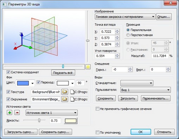Click the Загрузить view button
This screenshot has height=139, width=179.
tap(128, 98)
